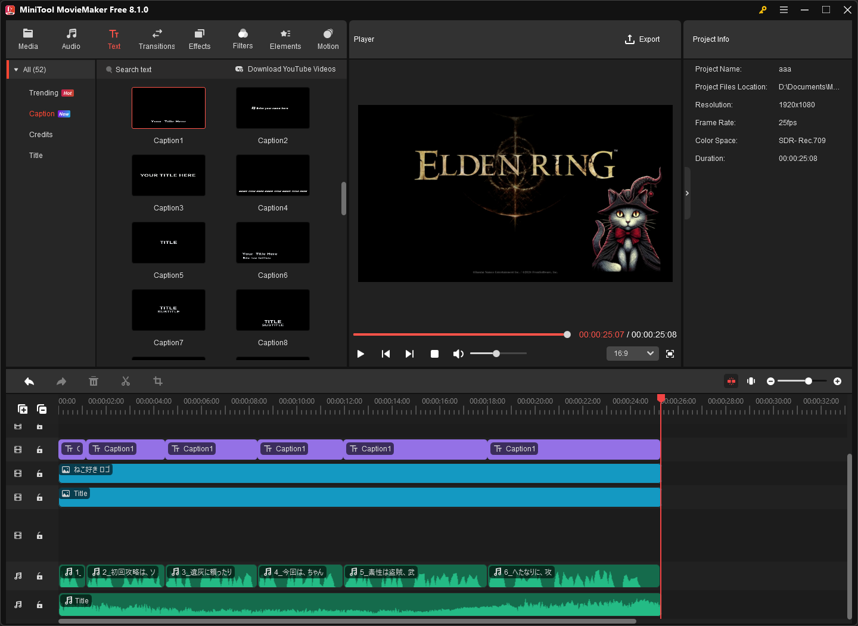This screenshot has width=858, height=626.
Task: Jump to previous frame
Action: click(x=386, y=354)
